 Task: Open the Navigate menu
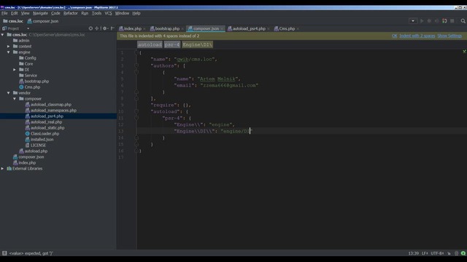[40, 13]
